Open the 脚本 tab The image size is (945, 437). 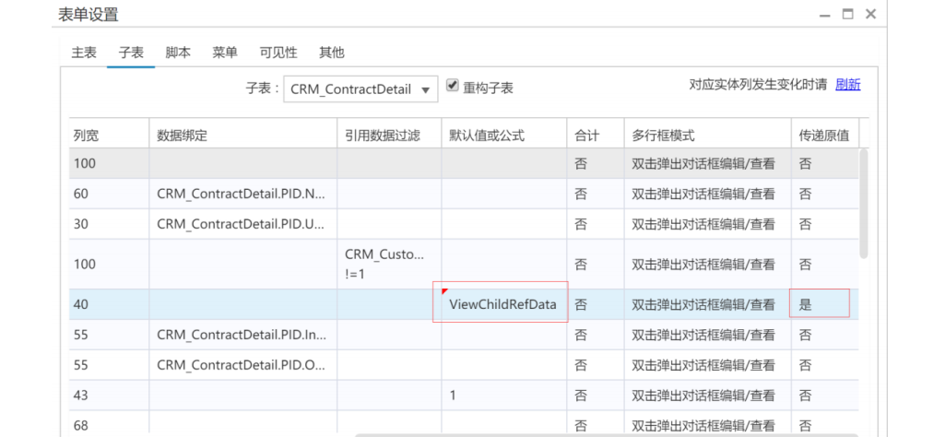[178, 53]
